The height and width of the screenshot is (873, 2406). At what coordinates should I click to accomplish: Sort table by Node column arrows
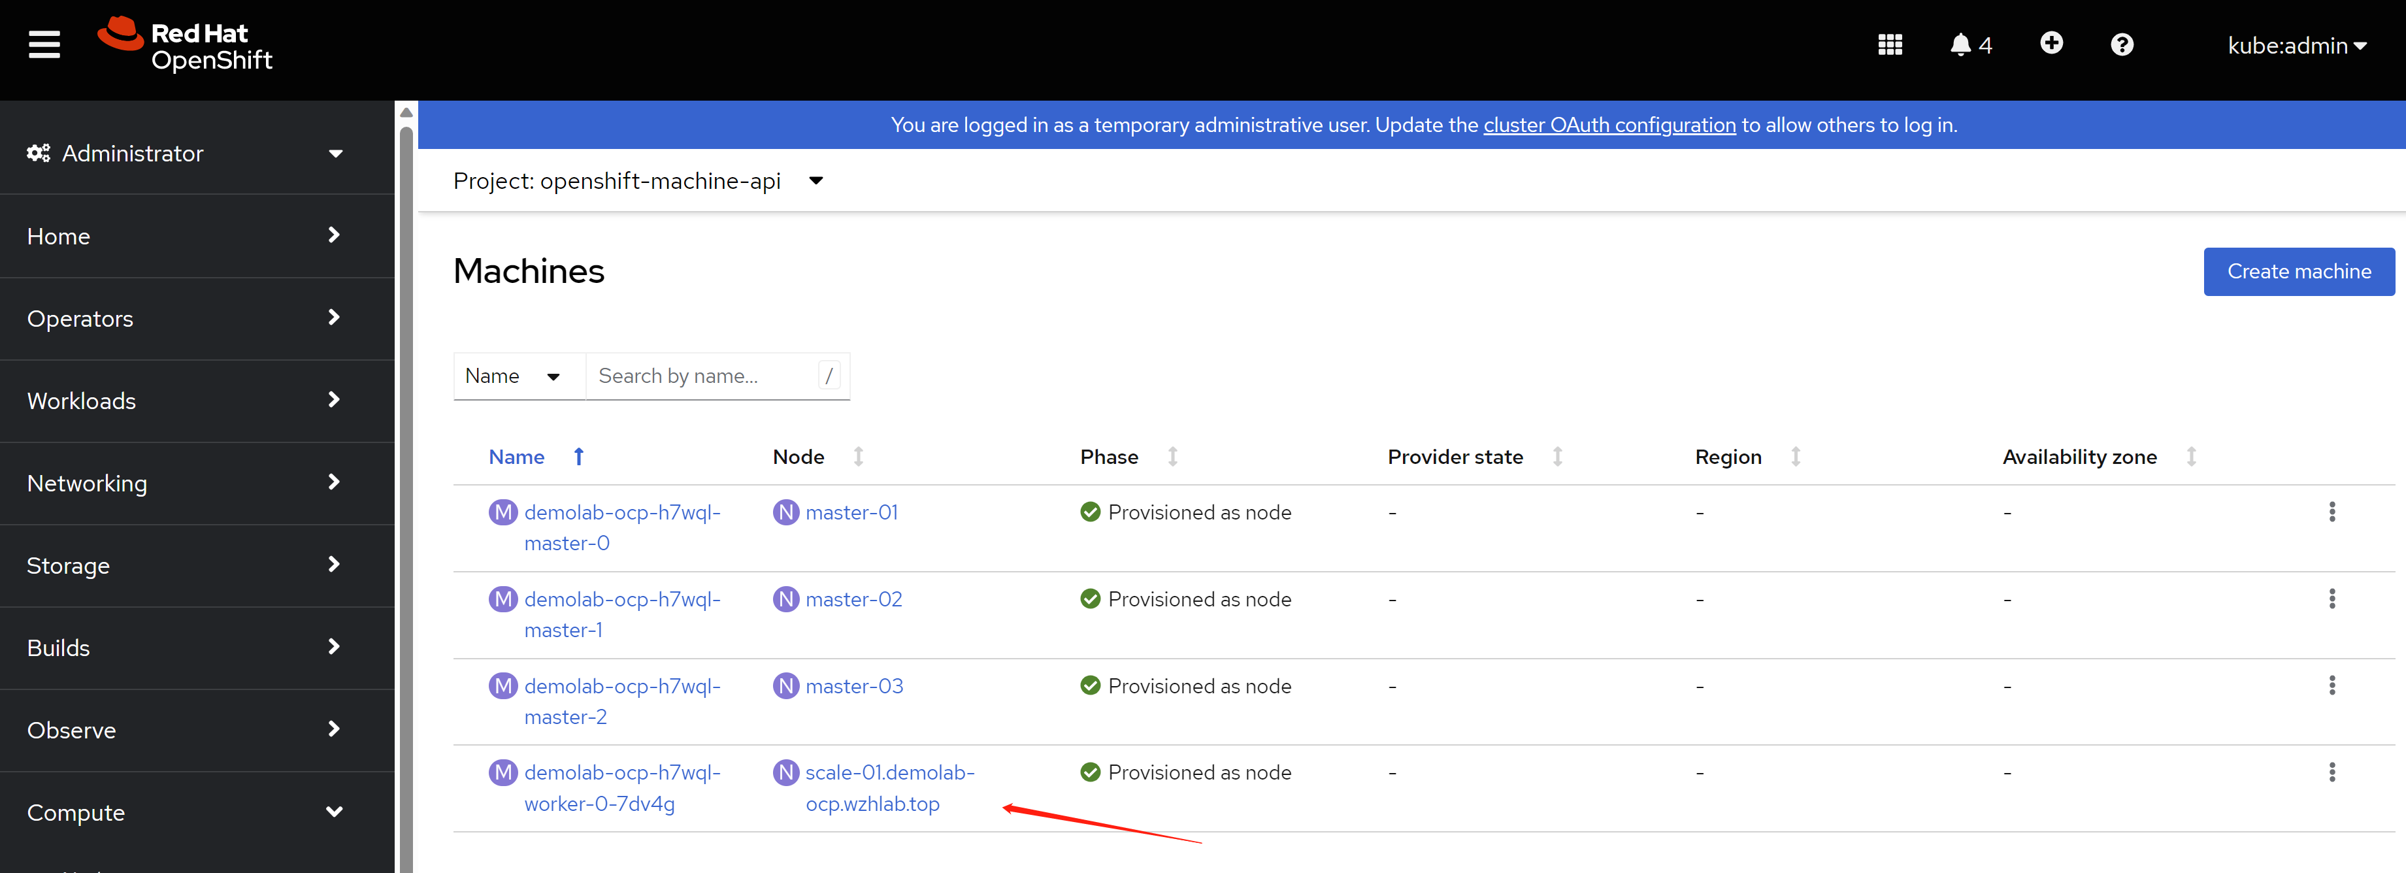(x=859, y=457)
